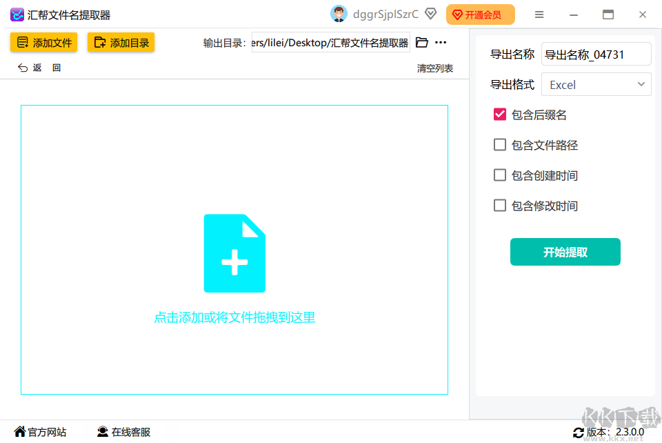Open the output directory folder icon
Image resolution: width=662 pixels, height=443 pixels.
(x=421, y=42)
